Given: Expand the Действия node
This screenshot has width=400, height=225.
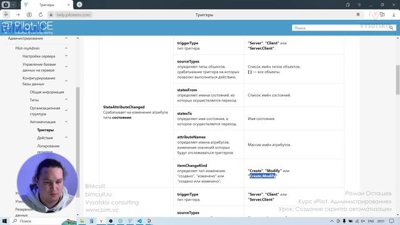Looking at the screenshot, I should [66, 137].
